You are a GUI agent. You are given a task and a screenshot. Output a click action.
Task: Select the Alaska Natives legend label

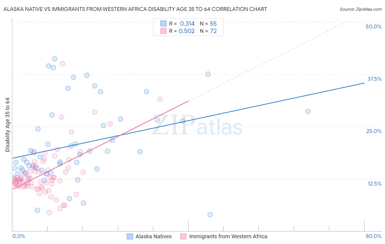(153, 236)
